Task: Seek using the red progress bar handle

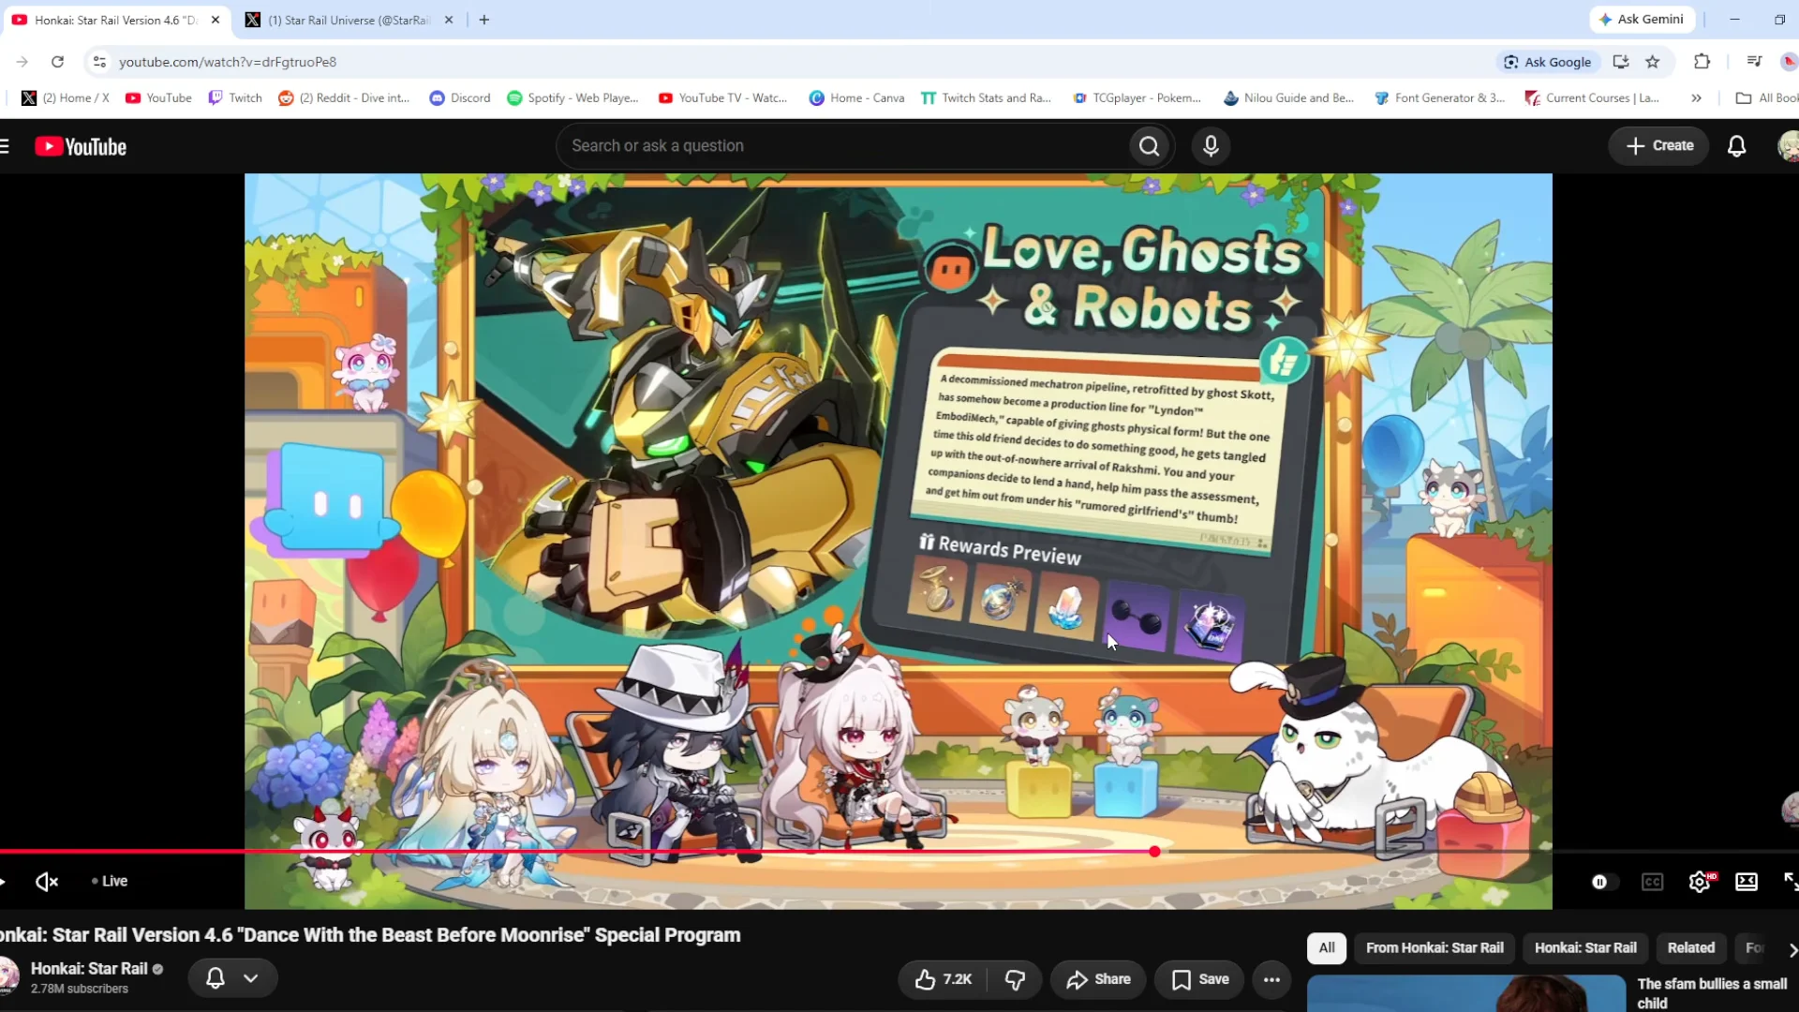Action: tap(1154, 852)
